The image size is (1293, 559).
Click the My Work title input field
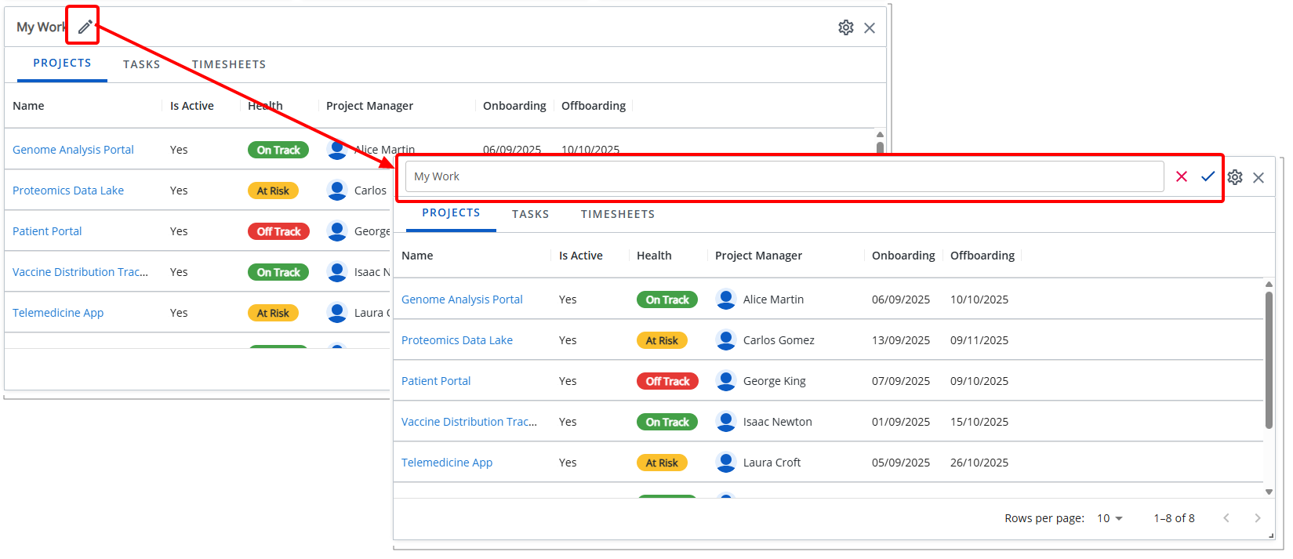click(784, 176)
